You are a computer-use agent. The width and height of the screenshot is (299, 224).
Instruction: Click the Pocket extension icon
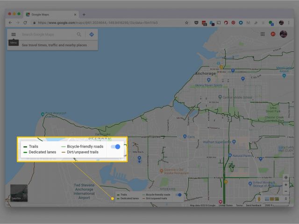tap(196, 23)
